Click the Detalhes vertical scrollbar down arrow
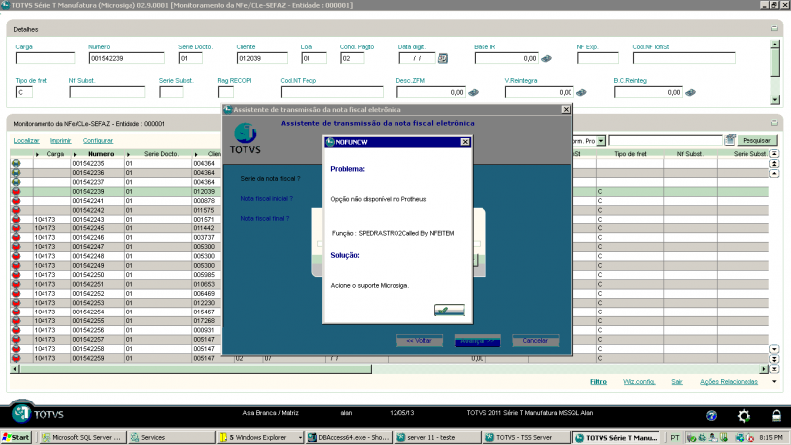This screenshot has height=445, width=791. click(775, 100)
